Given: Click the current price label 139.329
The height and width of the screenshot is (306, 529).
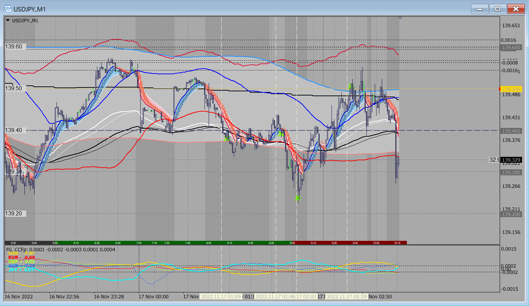Looking at the screenshot, I should pyautogui.click(x=511, y=160).
